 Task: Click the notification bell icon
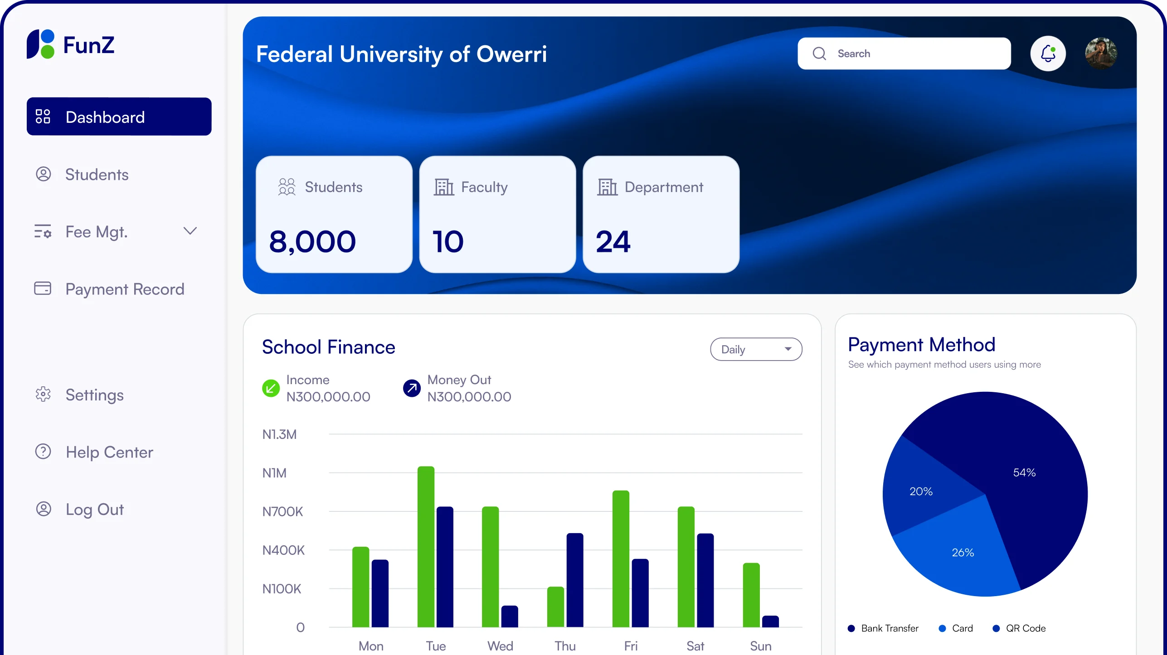[x=1047, y=53]
